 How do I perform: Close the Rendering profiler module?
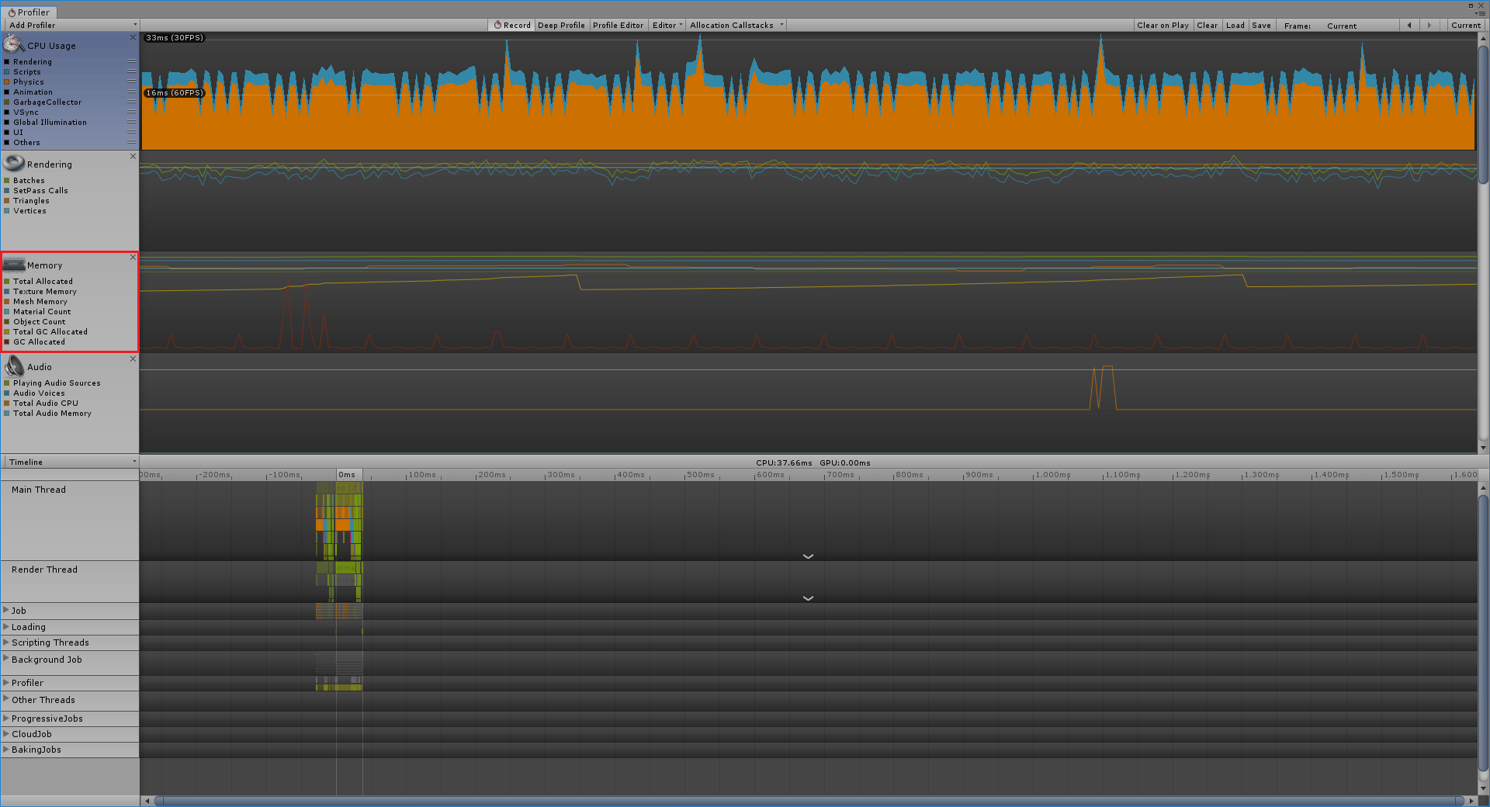click(x=133, y=156)
